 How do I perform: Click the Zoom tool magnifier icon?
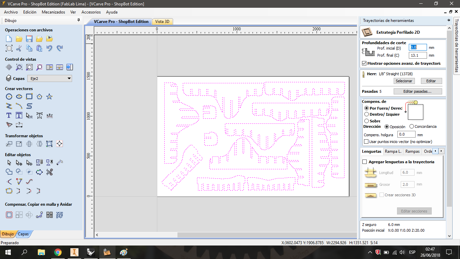click(x=19, y=67)
